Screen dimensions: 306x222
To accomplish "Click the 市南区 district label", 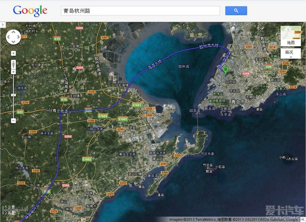I will pyautogui.click(x=250, y=97).
